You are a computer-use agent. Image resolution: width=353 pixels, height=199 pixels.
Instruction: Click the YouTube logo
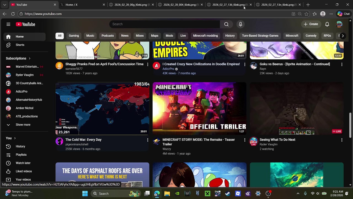[25, 24]
